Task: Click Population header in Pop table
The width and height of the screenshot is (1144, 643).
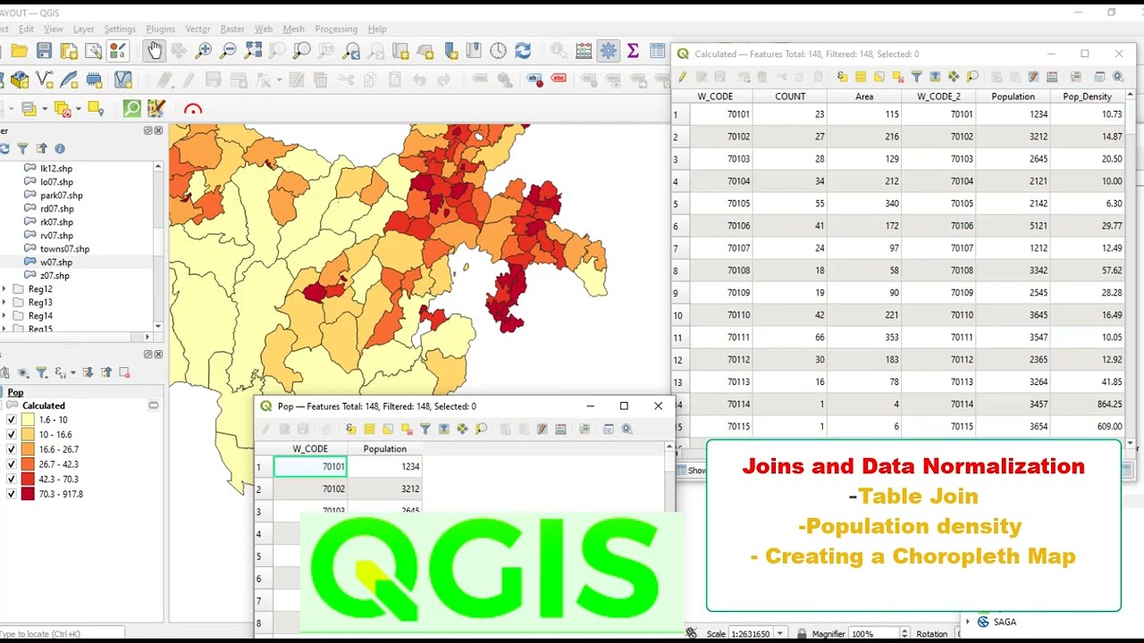Action: [x=384, y=448]
